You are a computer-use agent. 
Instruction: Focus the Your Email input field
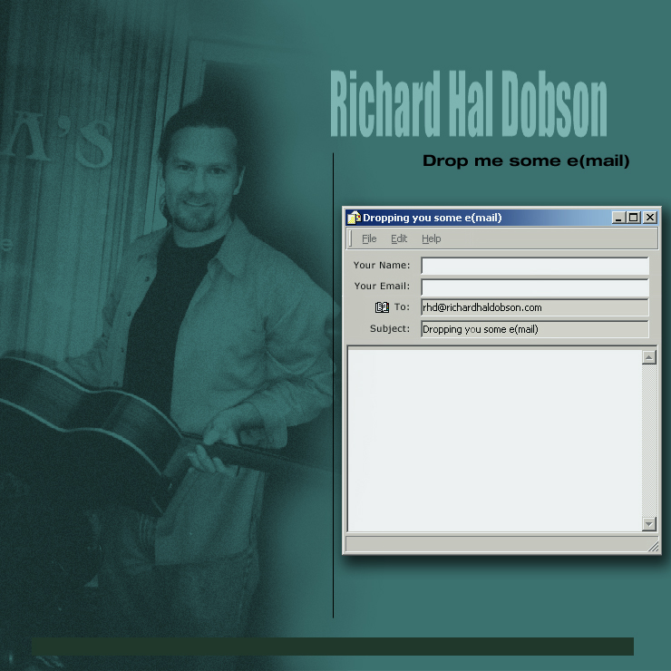[535, 287]
